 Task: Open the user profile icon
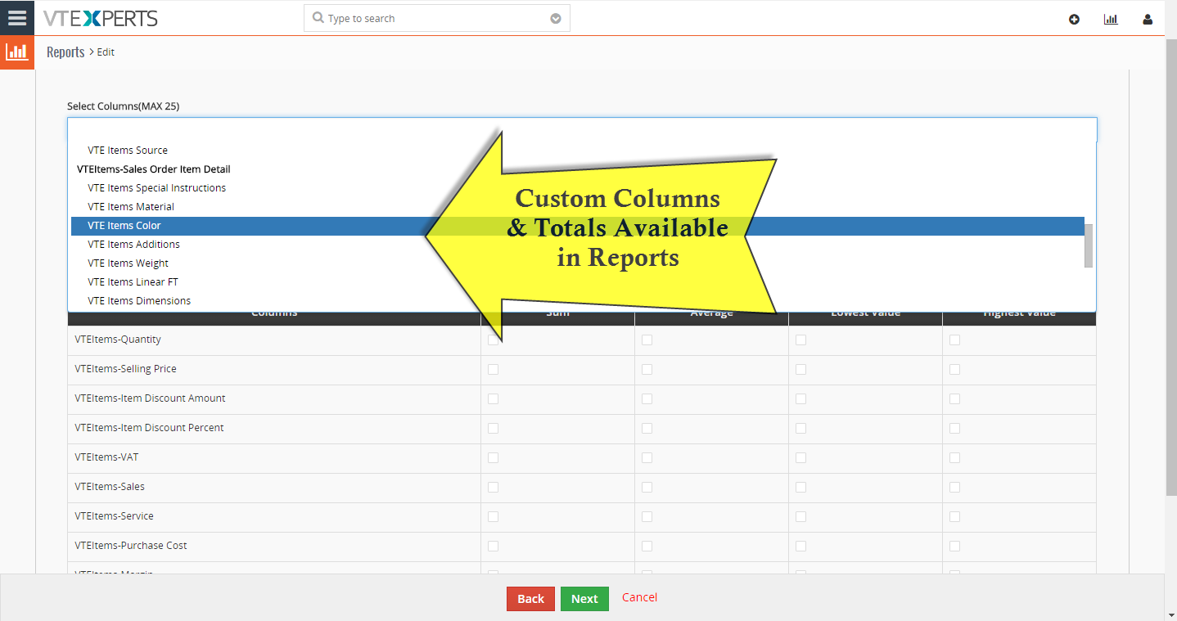point(1148,19)
